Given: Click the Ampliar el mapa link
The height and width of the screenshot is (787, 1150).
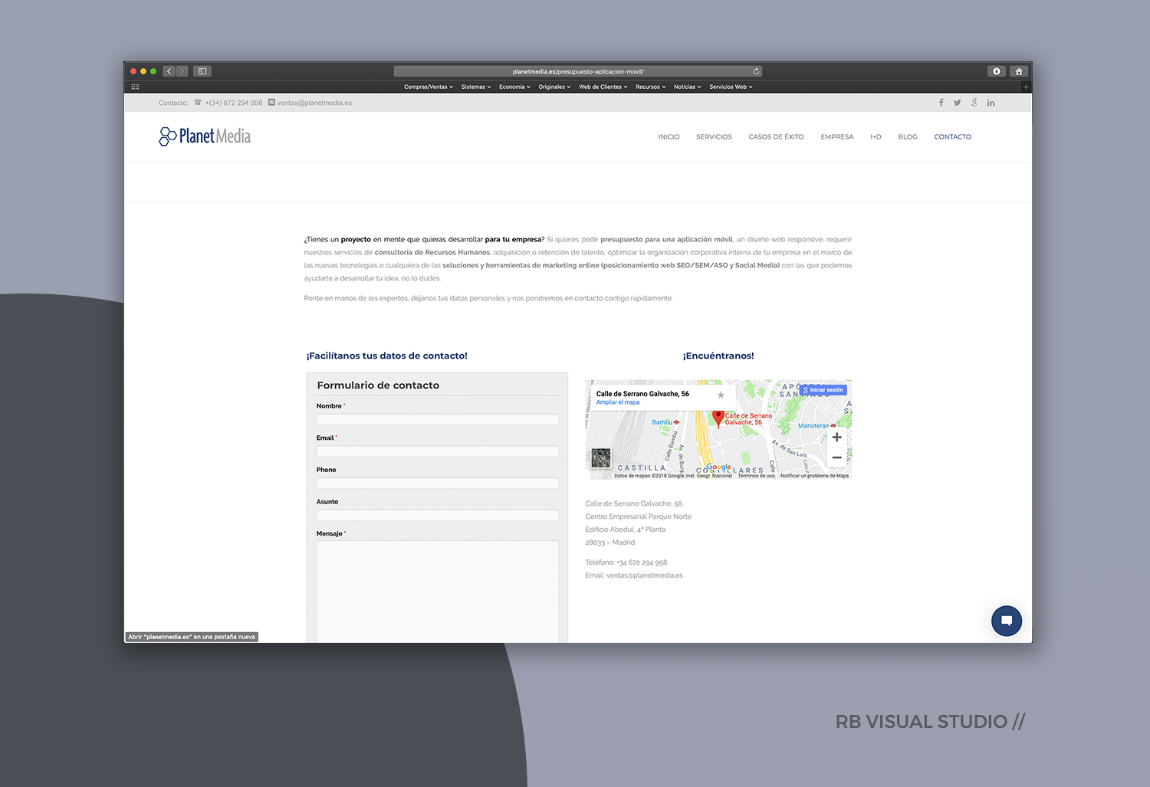Looking at the screenshot, I should tap(618, 402).
